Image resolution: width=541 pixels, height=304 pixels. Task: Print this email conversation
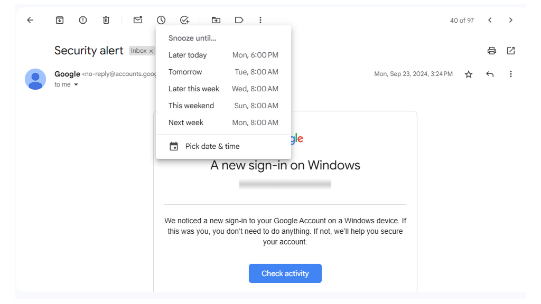pyautogui.click(x=492, y=51)
